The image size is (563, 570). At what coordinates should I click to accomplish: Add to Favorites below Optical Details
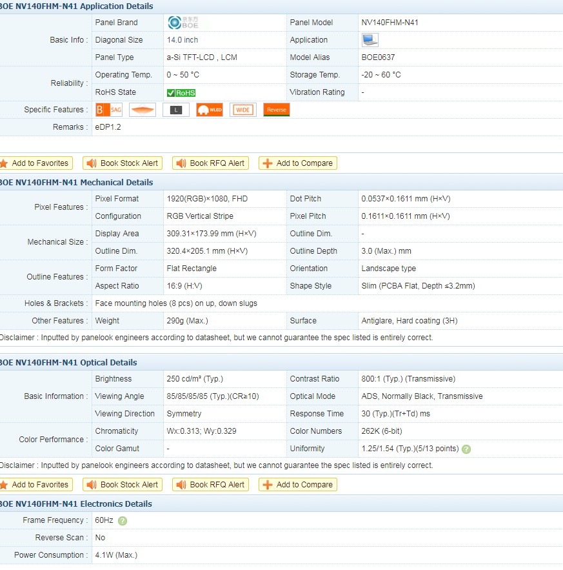[35, 485]
